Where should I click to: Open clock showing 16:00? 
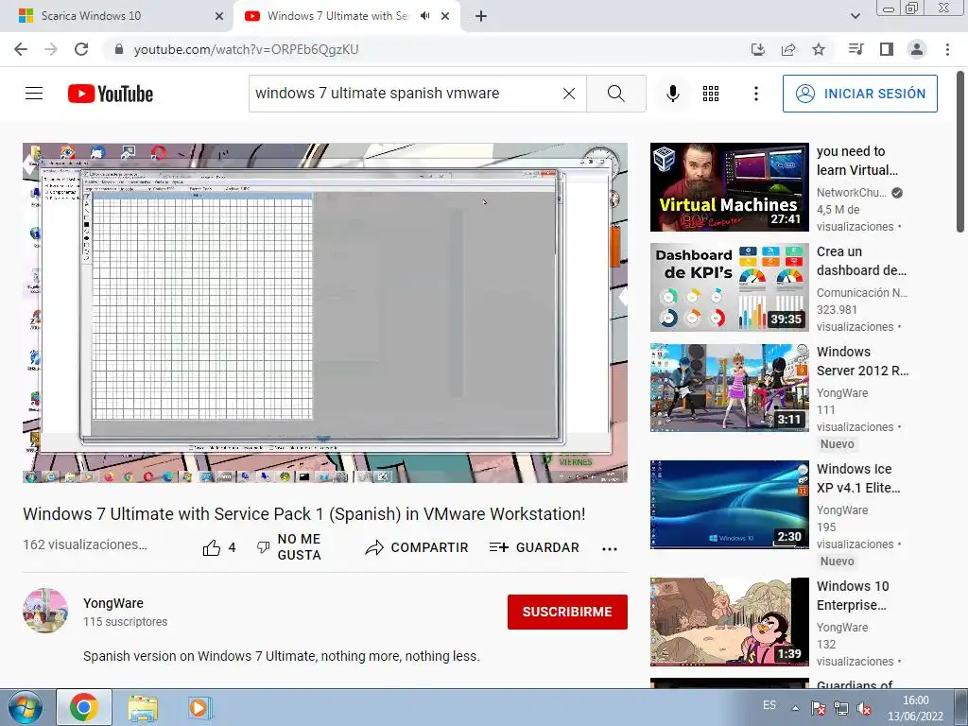tap(915, 708)
